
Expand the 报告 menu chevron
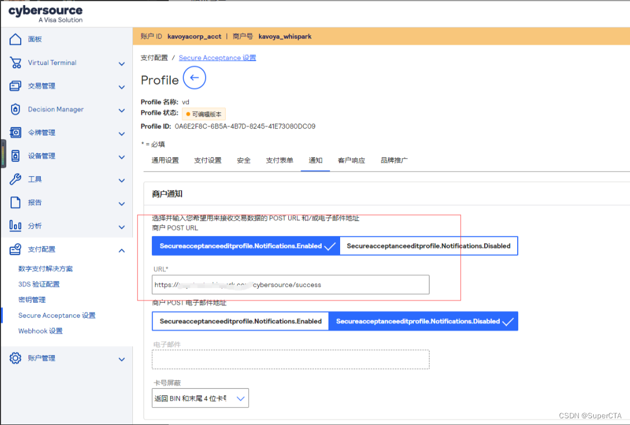click(122, 204)
